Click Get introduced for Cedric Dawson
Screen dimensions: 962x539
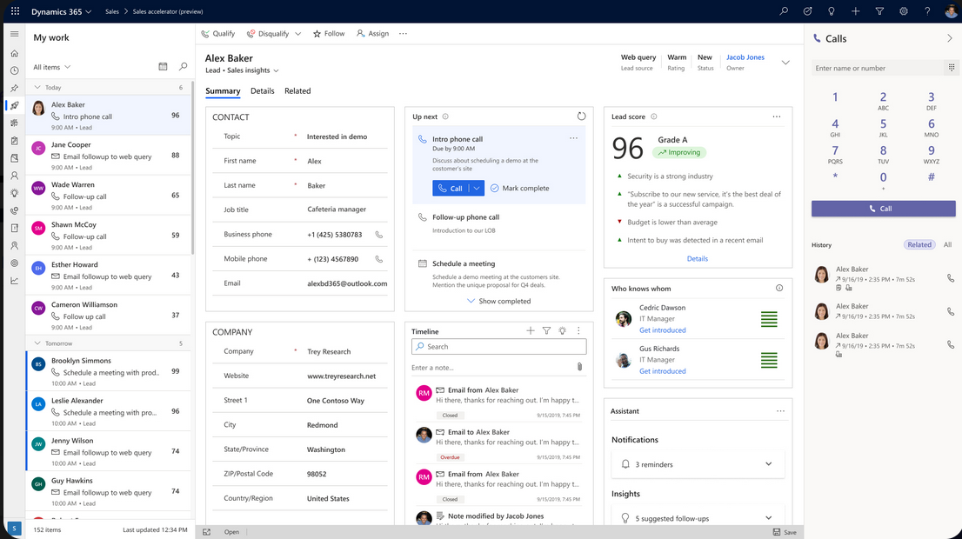coord(662,330)
